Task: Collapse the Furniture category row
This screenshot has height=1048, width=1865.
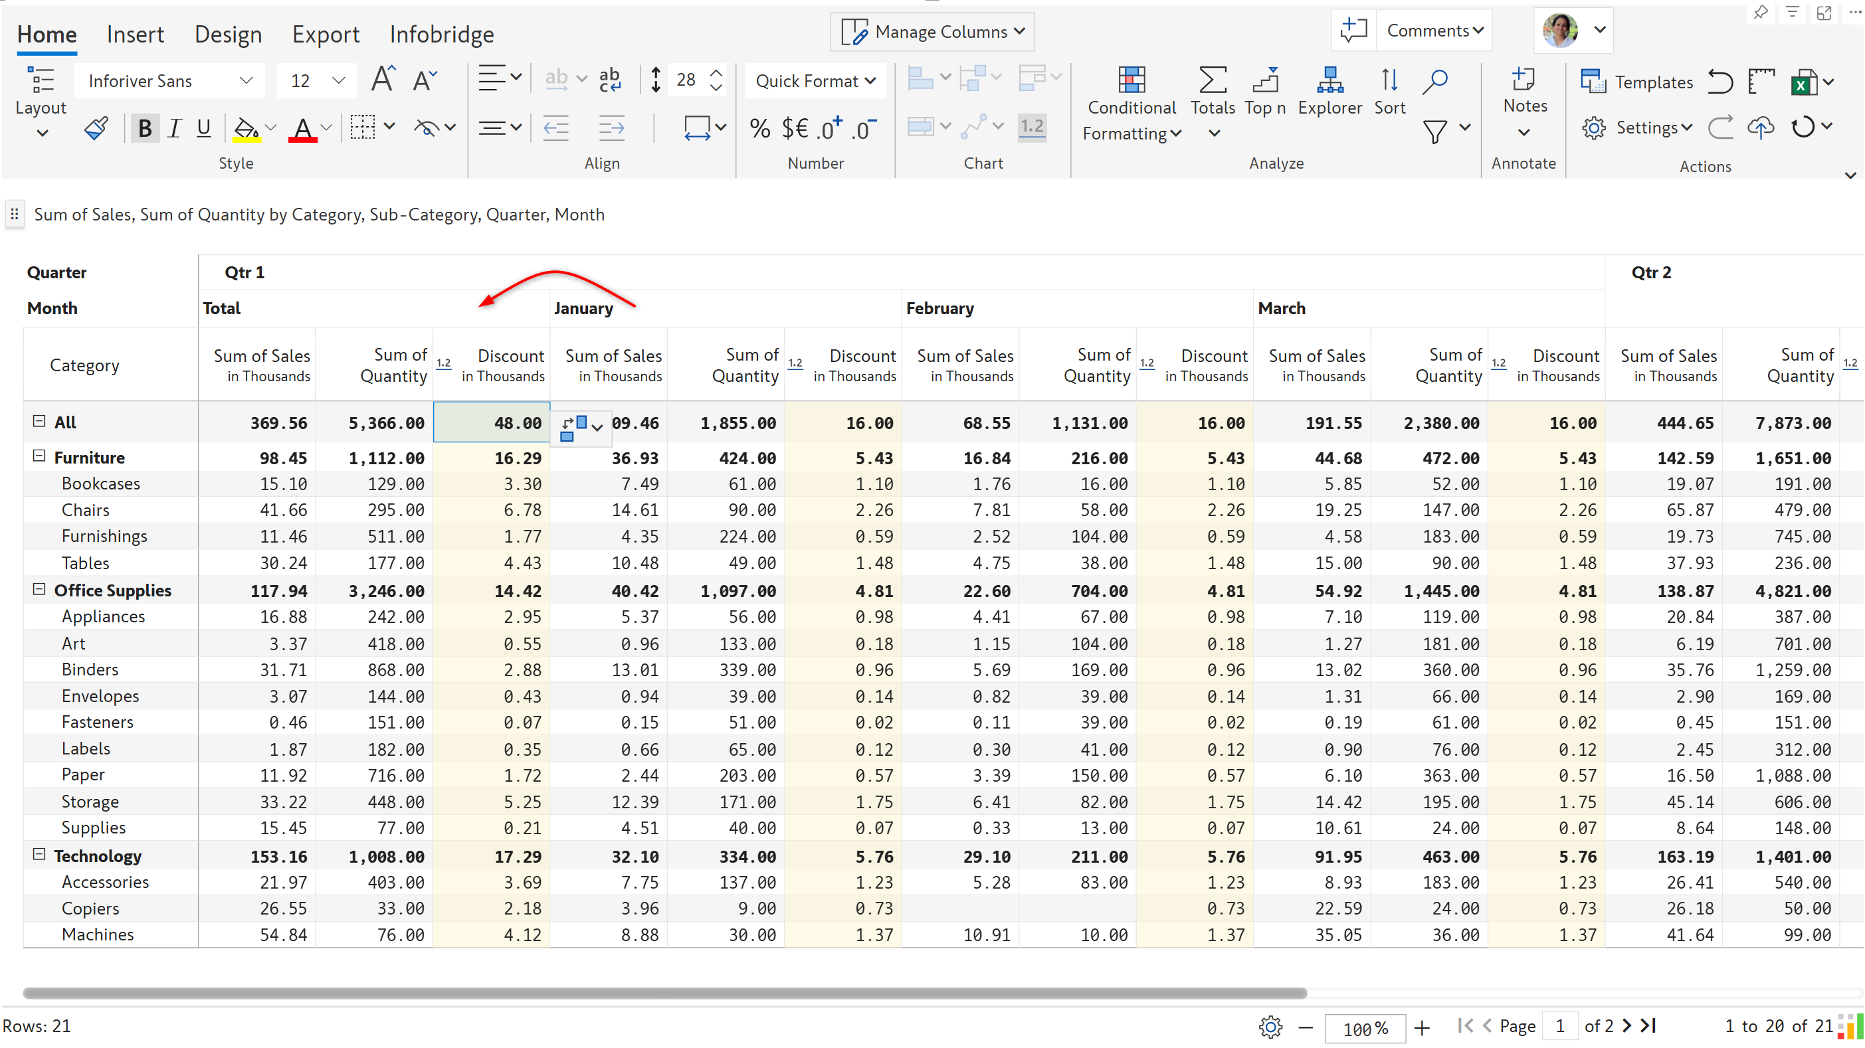Action: tap(40, 456)
